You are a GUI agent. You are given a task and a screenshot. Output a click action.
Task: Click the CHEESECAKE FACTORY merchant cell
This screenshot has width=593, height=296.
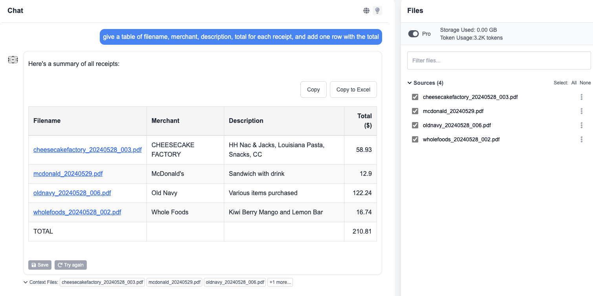pyautogui.click(x=185, y=150)
